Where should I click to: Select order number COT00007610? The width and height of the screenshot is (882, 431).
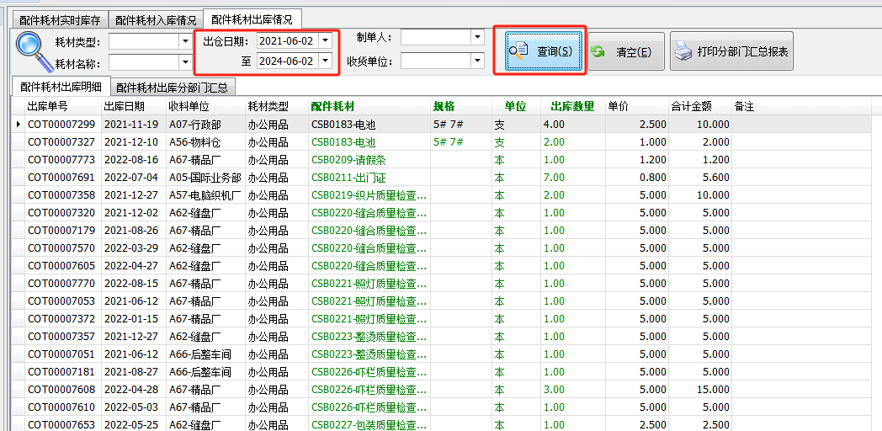click(61, 407)
